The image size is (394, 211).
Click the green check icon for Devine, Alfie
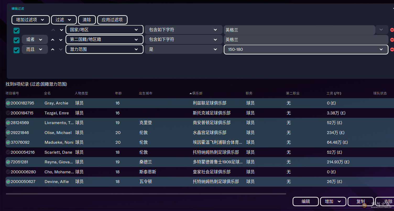click(x=8, y=181)
